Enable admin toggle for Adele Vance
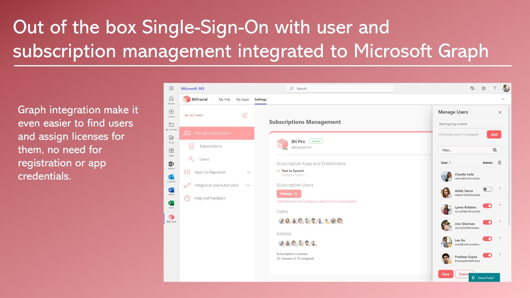Image resolution: width=530 pixels, height=298 pixels. (x=487, y=189)
